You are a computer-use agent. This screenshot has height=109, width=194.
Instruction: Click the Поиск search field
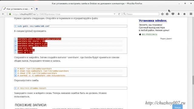(x=141, y=14)
